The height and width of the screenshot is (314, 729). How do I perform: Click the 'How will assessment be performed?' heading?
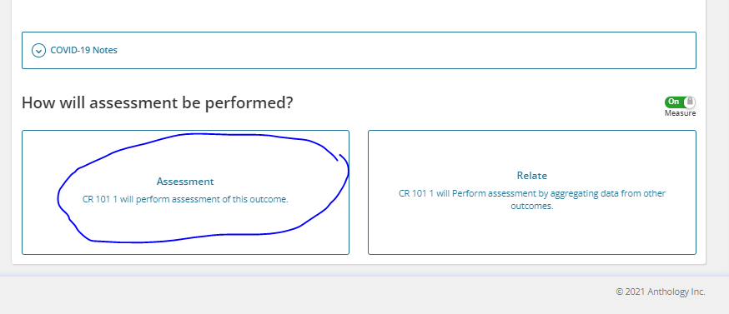tap(157, 102)
